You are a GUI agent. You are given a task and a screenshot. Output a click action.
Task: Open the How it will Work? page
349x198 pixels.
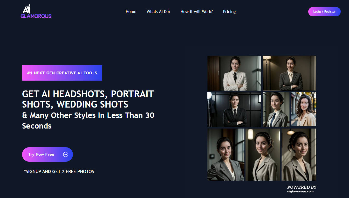click(196, 11)
